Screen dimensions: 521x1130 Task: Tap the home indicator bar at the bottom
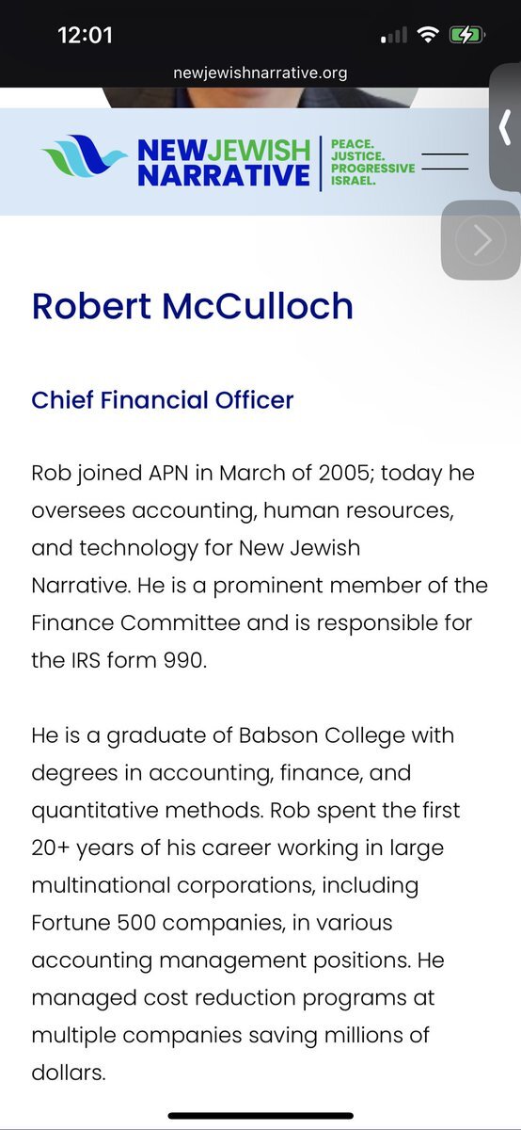(x=260, y=1117)
